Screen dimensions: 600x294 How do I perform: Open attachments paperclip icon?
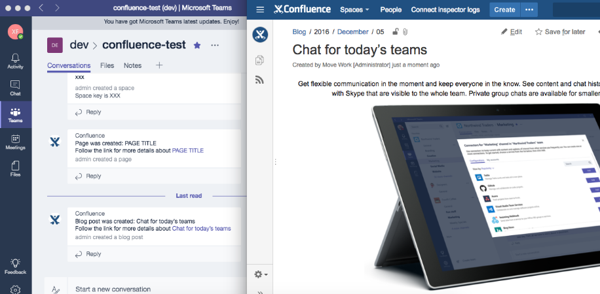click(405, 32)
